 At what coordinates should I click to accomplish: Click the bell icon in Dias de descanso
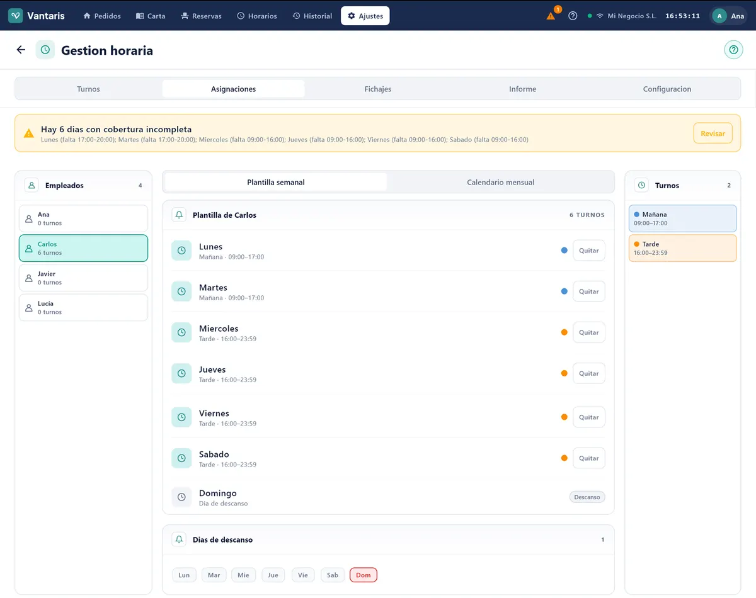click(x=180, y=539)
